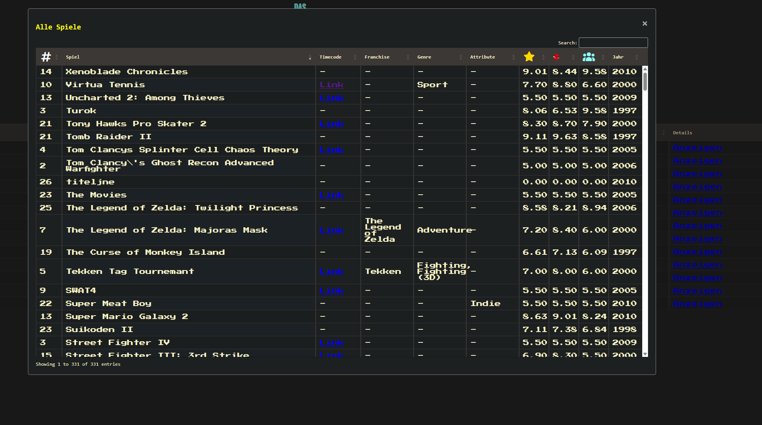Toggle sort arrows on Spiel column
The image size is (762, 425).
310,57
